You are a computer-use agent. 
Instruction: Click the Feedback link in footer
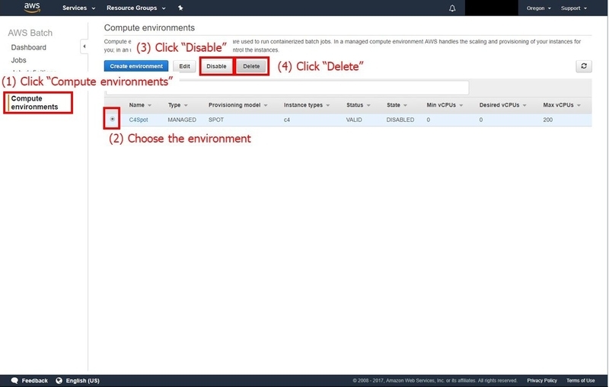(34, 380)
